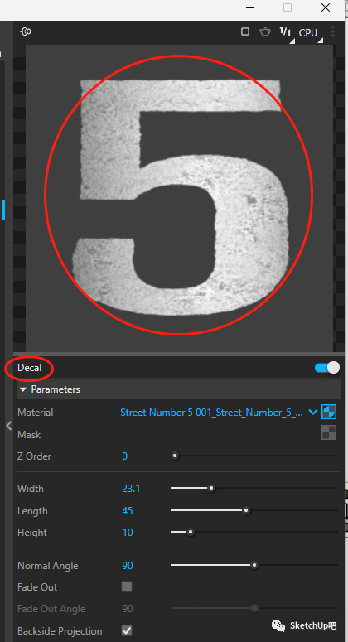Viewport: 348px width, 642px height.
Task: Click the interactive render icon at preview top-left
Action: [x=26, y=31]
